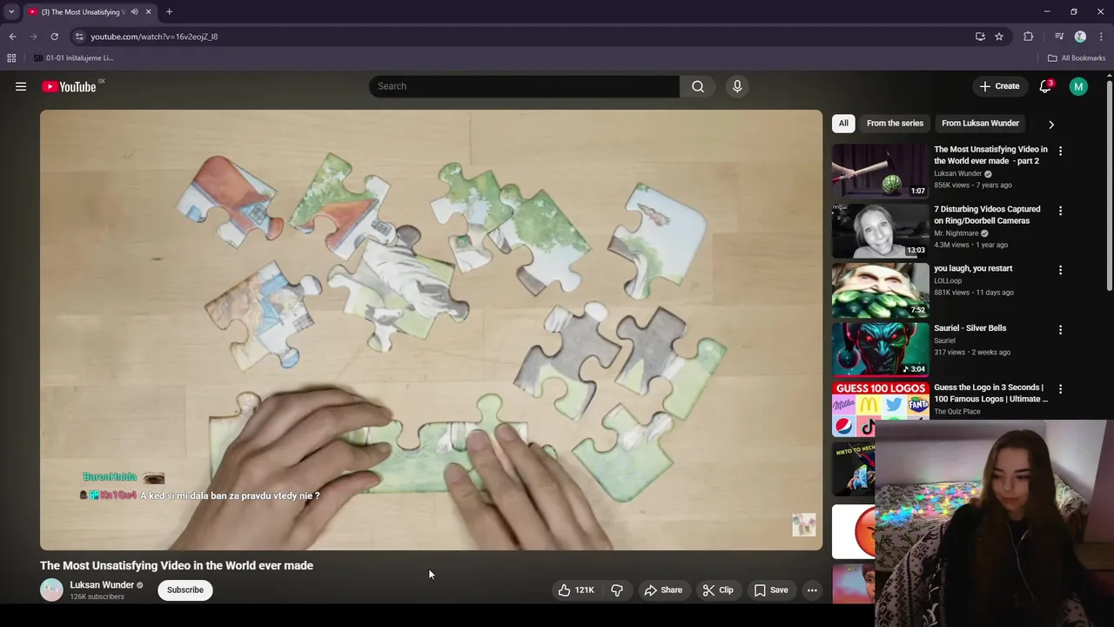Image resolution: width=1114 pixels, height=627 pixels.
Task: Open the browser extensions puzzle icon
Action: [x=1029, y=37]
